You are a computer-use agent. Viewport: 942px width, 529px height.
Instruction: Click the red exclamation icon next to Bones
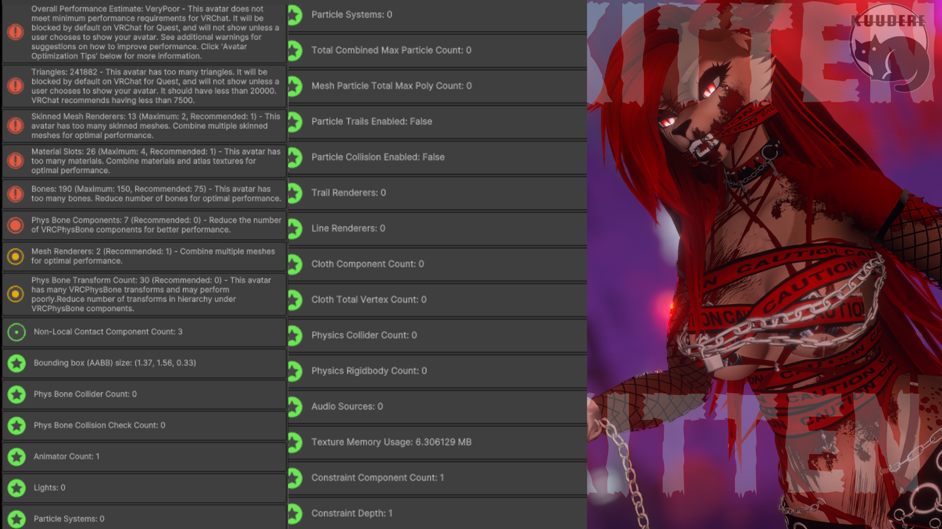pos(15,193)
